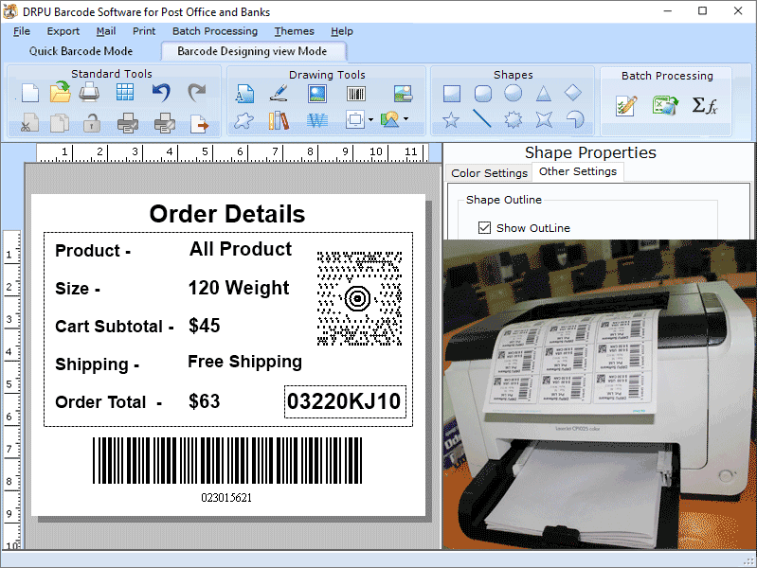Open the Mail menu
The width and height of the screenshot is (757, 568).
106,31
